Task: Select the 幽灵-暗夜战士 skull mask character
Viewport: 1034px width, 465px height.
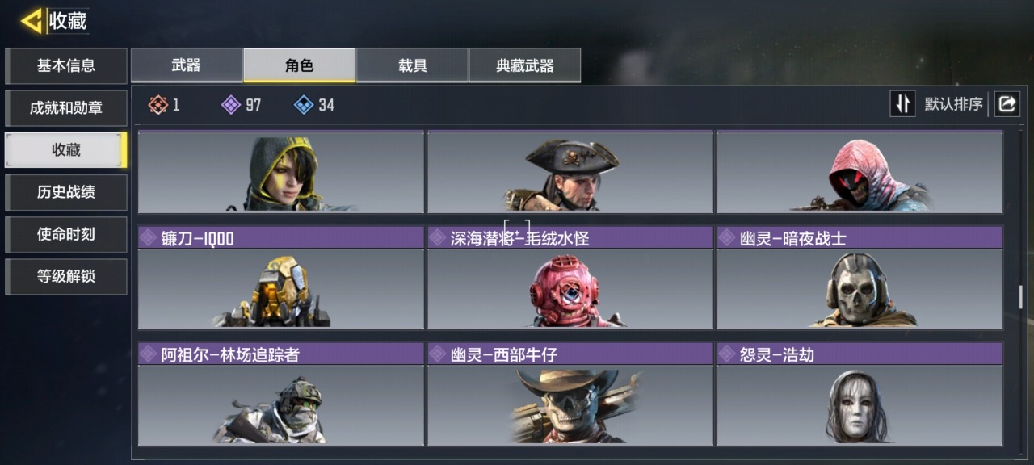Action: coord(860,278)
